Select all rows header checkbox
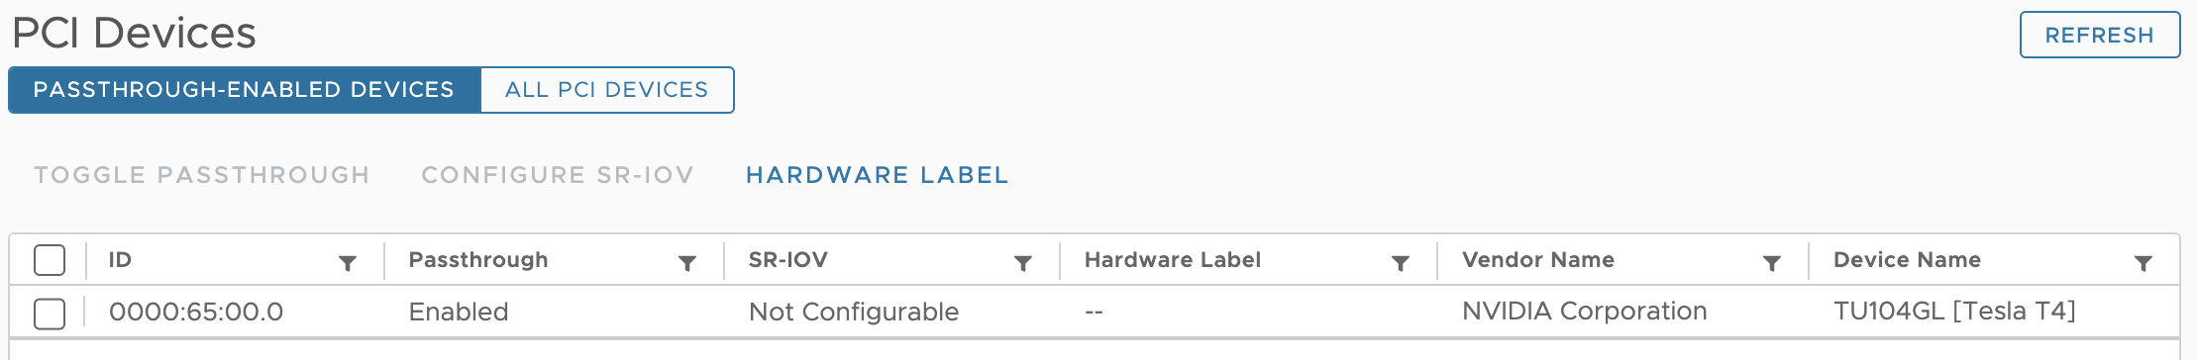This screenshot has width=2197, height=360. pyautogui.click(x=50, y=260)
